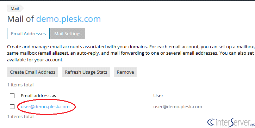Viewport: 255px width, 128px height.
Task: Click the InterServer crescent swoosh icon
Action: tap(211, 122)
